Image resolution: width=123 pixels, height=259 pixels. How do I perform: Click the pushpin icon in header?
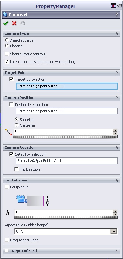coord(119,6)
